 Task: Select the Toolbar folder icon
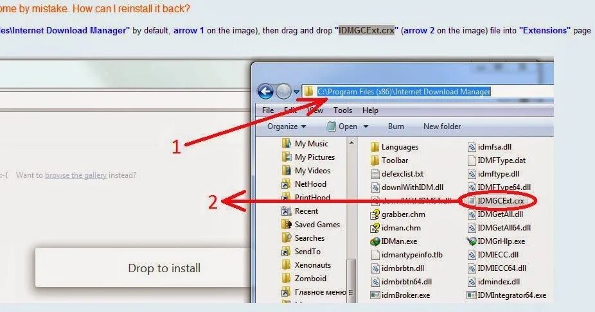375,160
